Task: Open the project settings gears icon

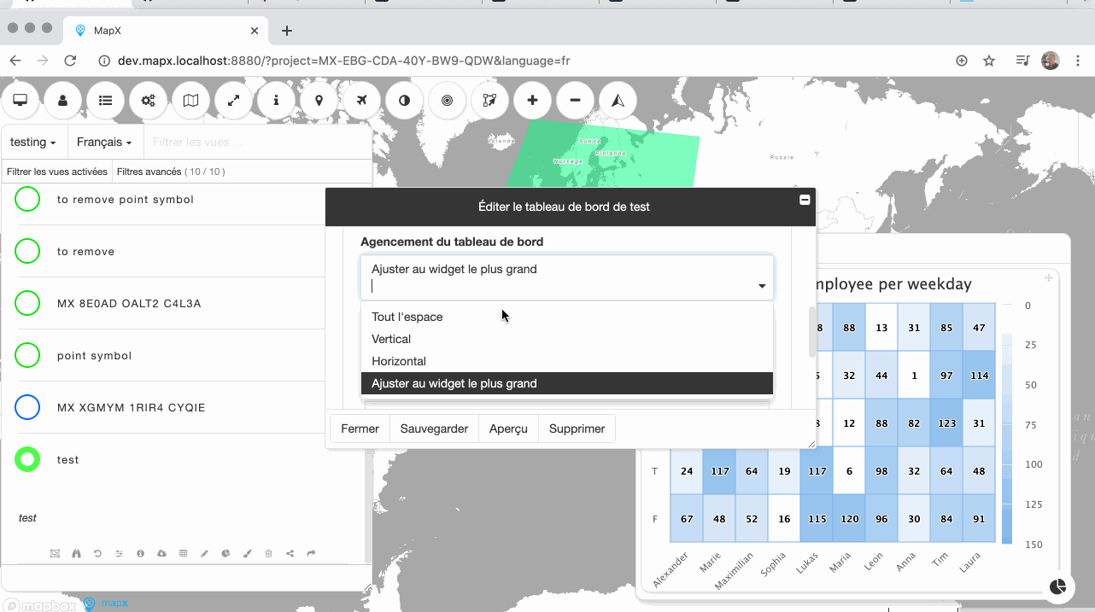Action: (148, 100)
